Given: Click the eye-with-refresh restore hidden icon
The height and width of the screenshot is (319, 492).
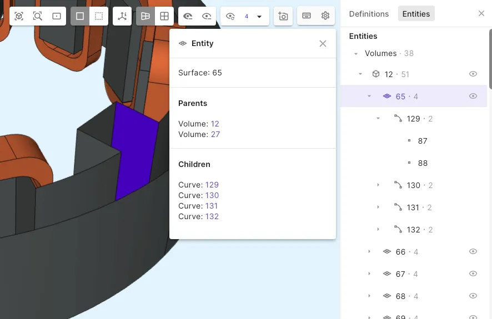Looking at the screenshot, I should point(230,16).
